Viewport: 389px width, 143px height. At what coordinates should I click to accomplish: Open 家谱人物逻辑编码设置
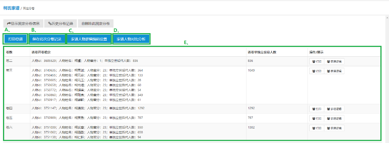(89, 39)
